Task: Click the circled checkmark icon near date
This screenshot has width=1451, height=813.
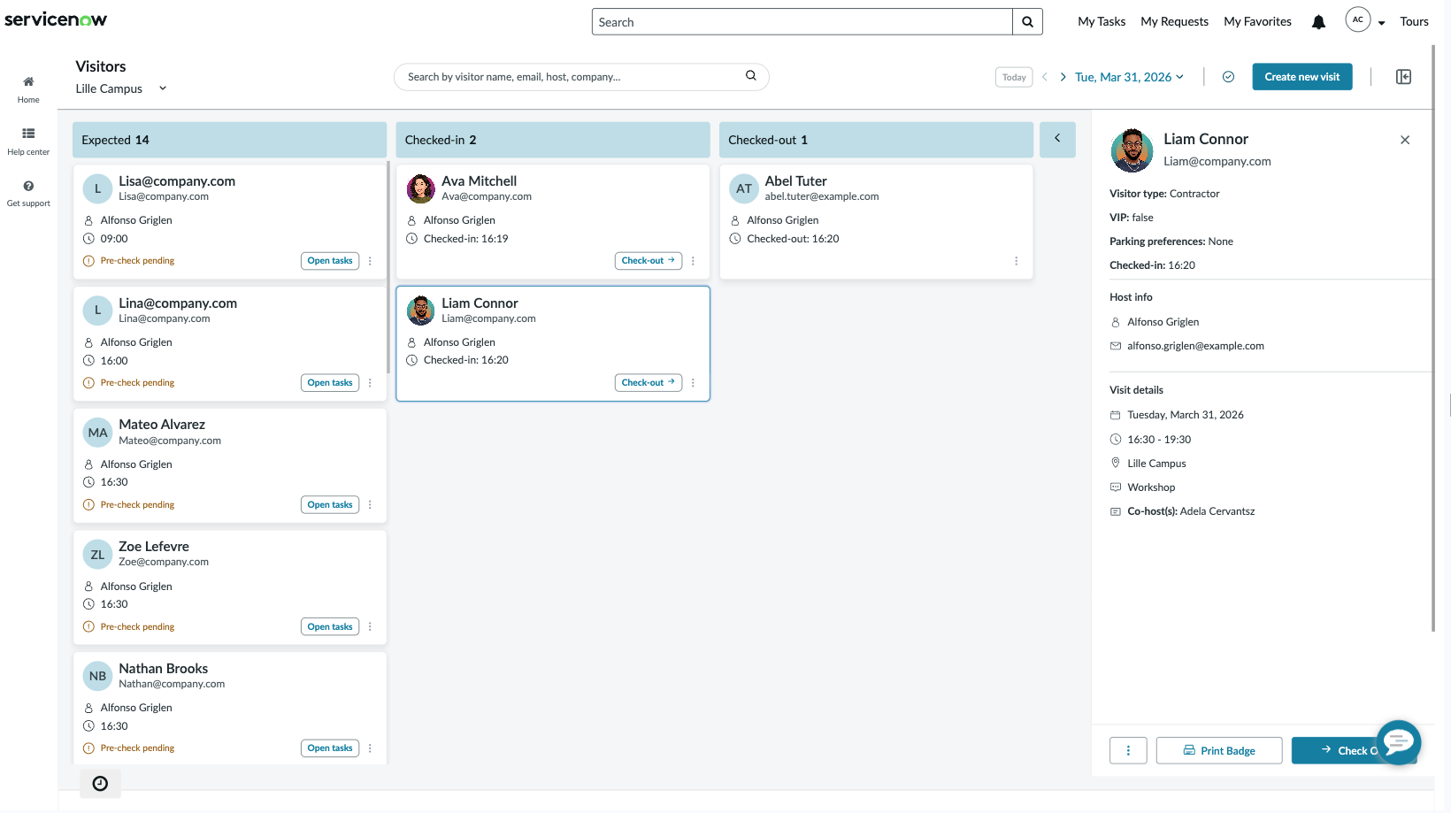Action: (x=1228, y=77)
